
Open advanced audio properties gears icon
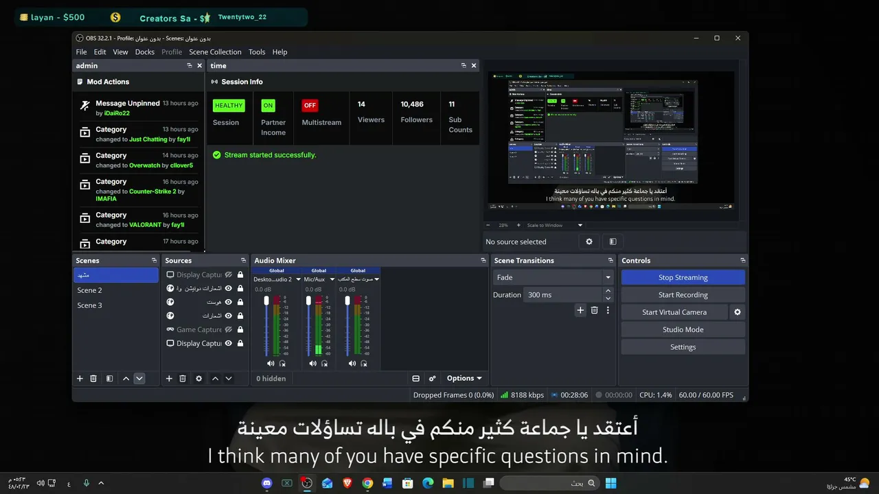tap(432, 379)
